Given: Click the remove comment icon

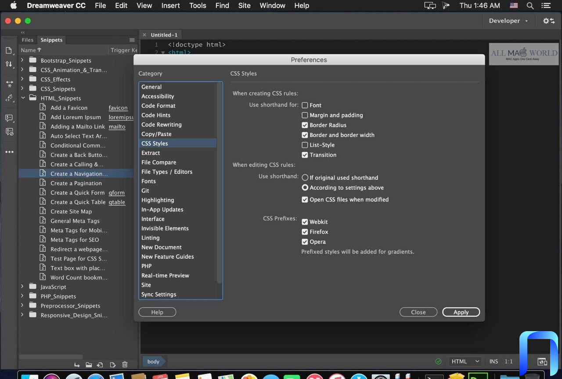Looking at the screenshot, I should coord(9,132).
